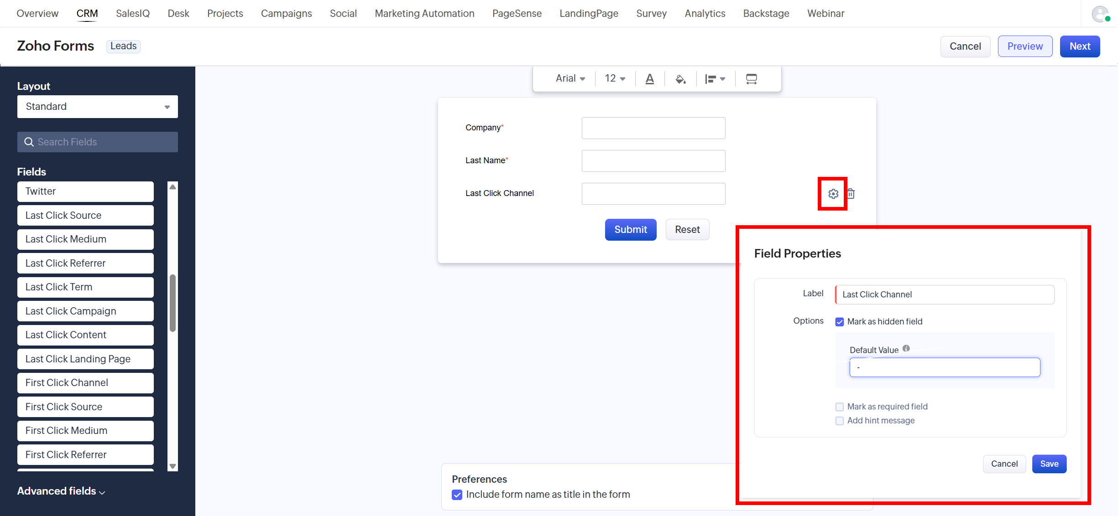Focus the Default Value input field

945,367
